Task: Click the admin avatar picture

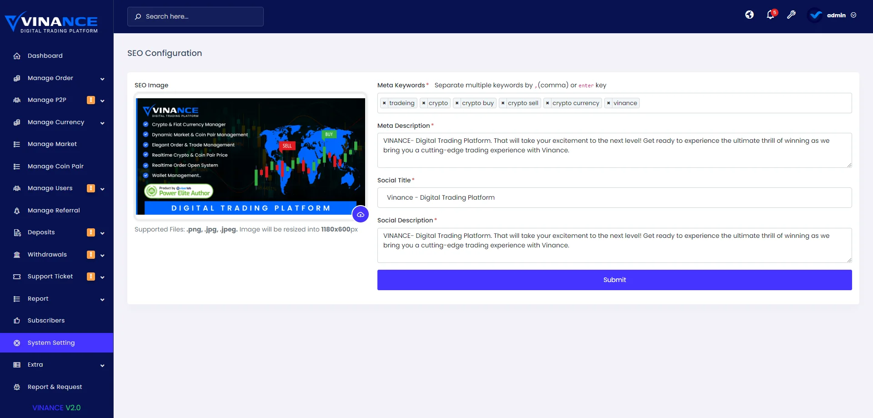Action: (x=816, y=15)
